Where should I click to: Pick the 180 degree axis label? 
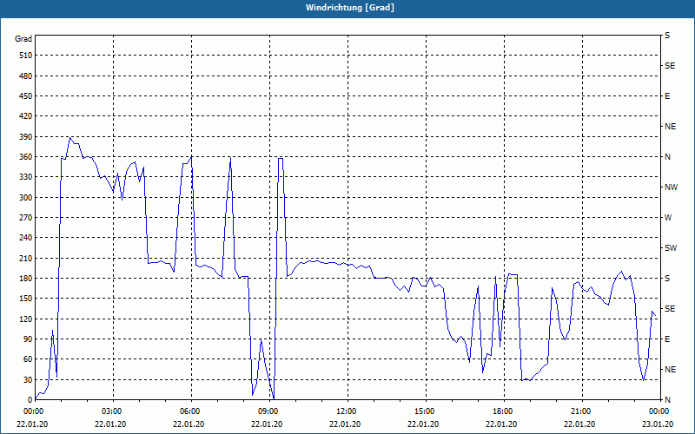point(25,279)
